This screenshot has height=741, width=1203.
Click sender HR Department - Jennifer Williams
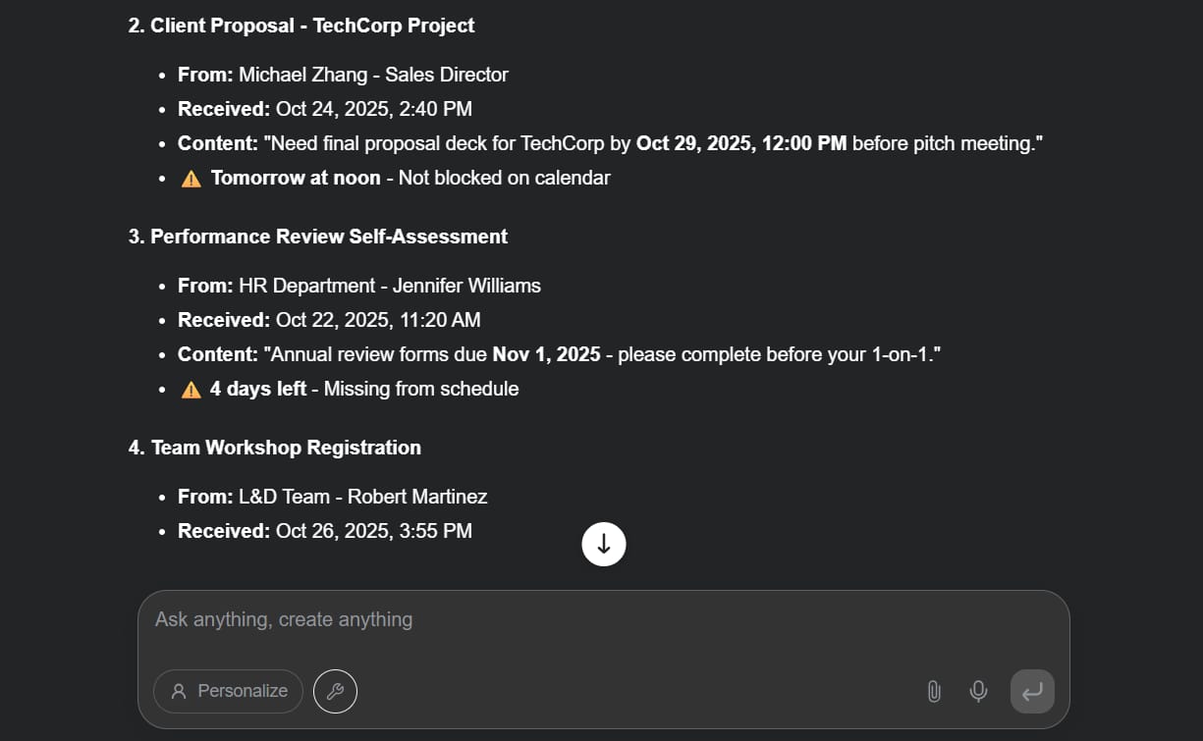pos(390,286)
